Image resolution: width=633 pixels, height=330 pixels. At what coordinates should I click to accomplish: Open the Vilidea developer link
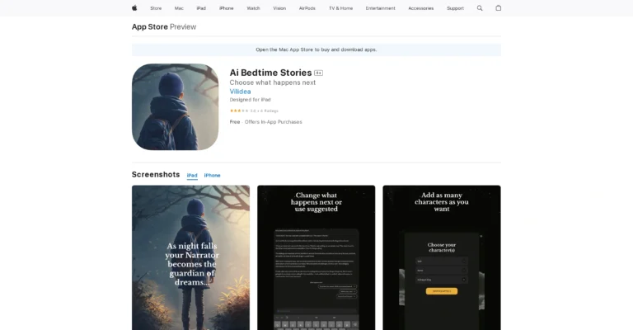[x=240, y=92]
